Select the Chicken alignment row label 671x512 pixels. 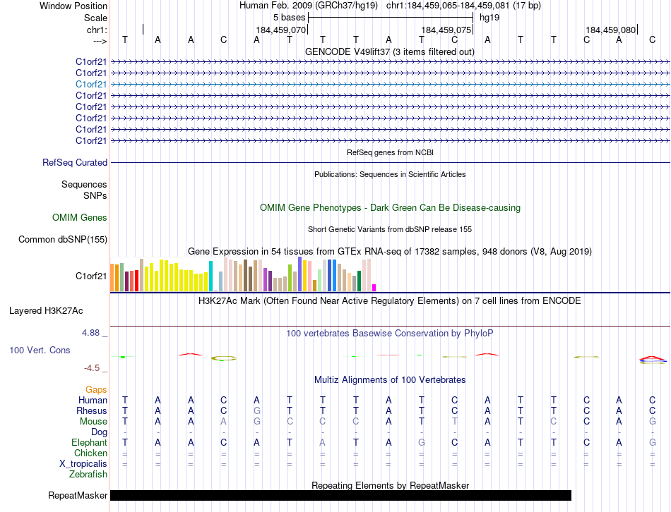point(90,453)
